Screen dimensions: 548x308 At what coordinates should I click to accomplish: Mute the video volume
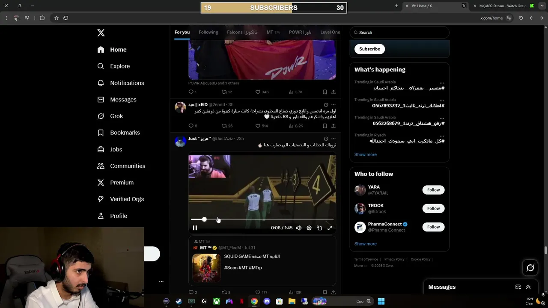299,228
